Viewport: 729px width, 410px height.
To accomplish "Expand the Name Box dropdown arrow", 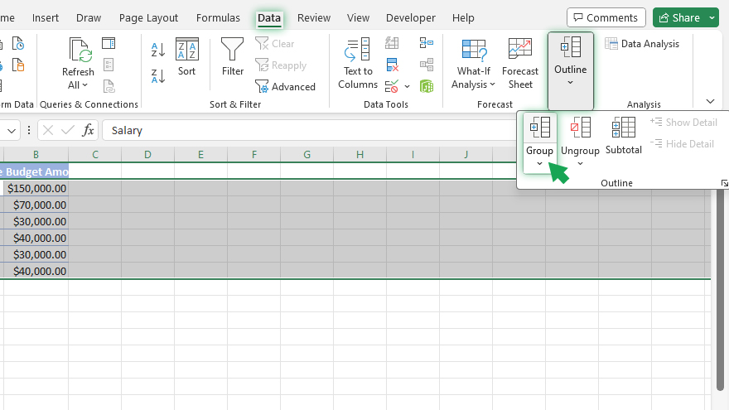I will click(12, 131).
